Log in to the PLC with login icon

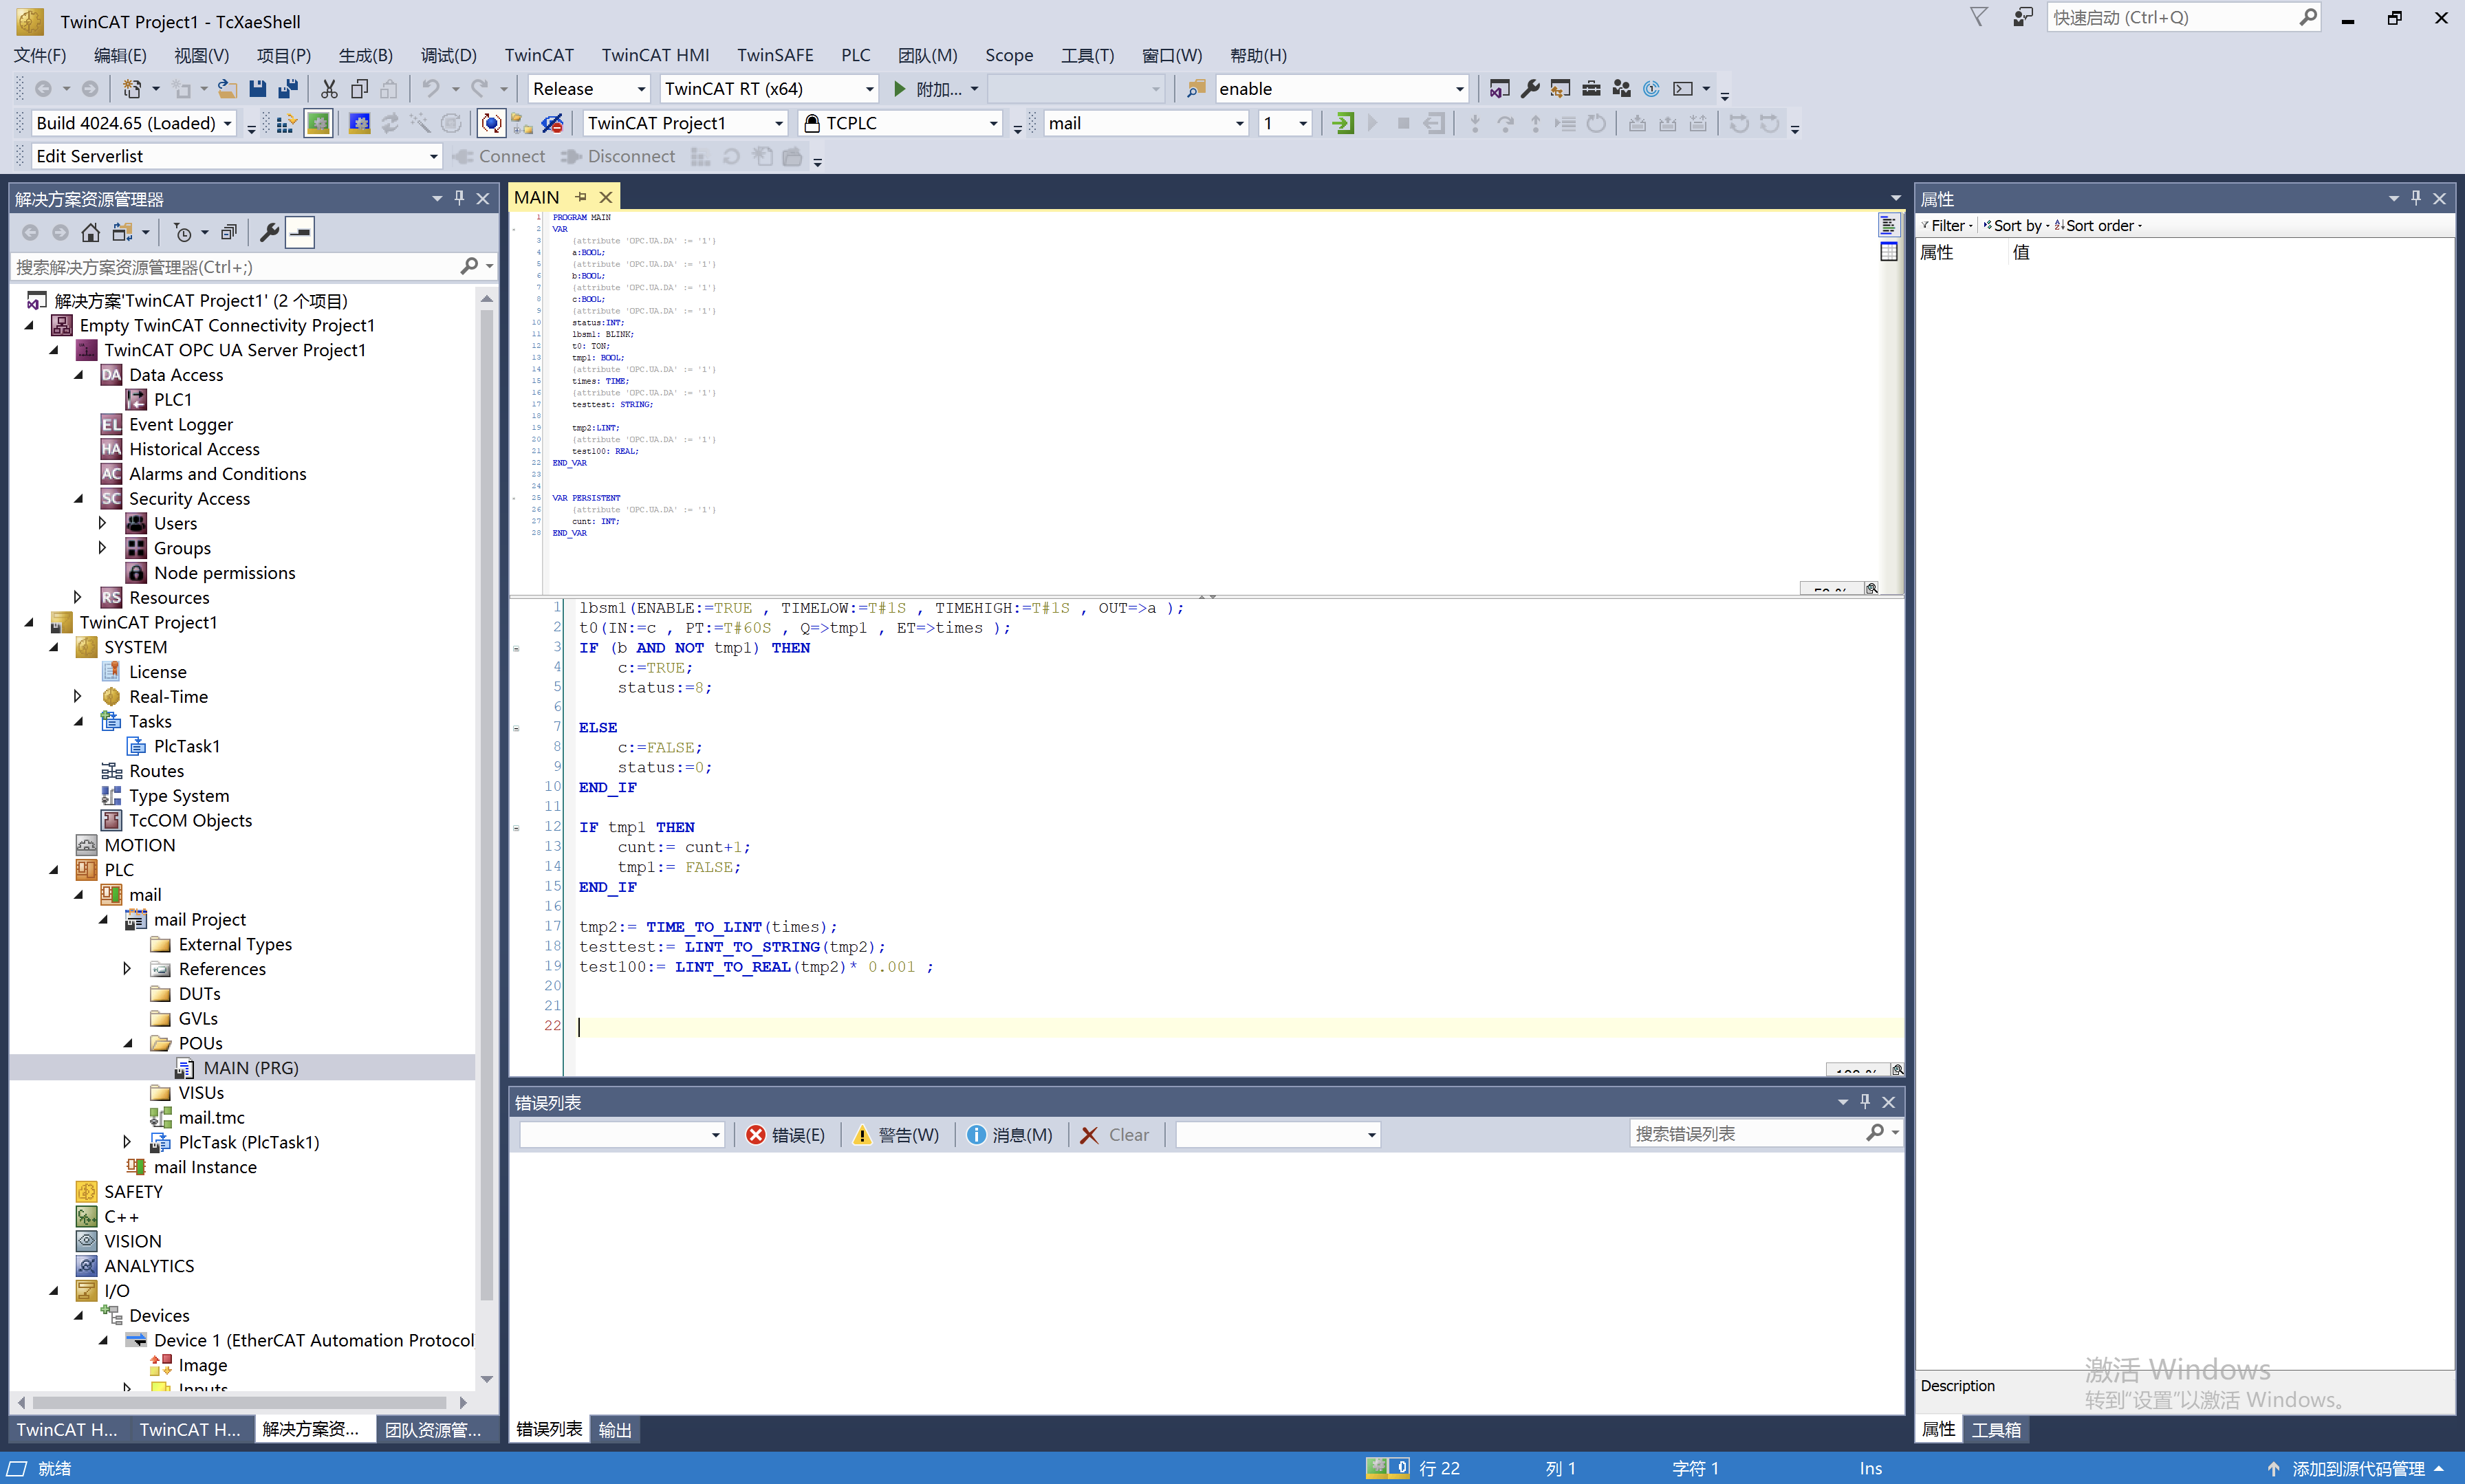[1342, 123]
